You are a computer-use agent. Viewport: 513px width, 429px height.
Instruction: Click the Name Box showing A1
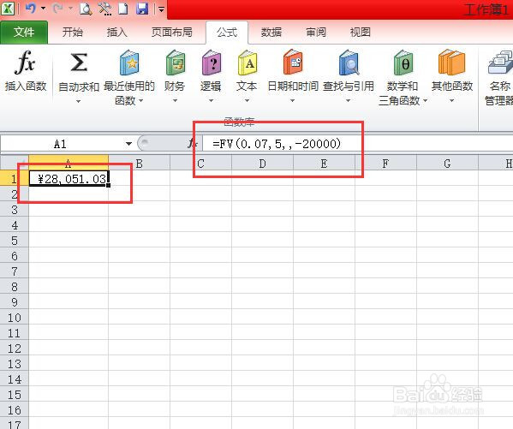[x=61, y=144]
